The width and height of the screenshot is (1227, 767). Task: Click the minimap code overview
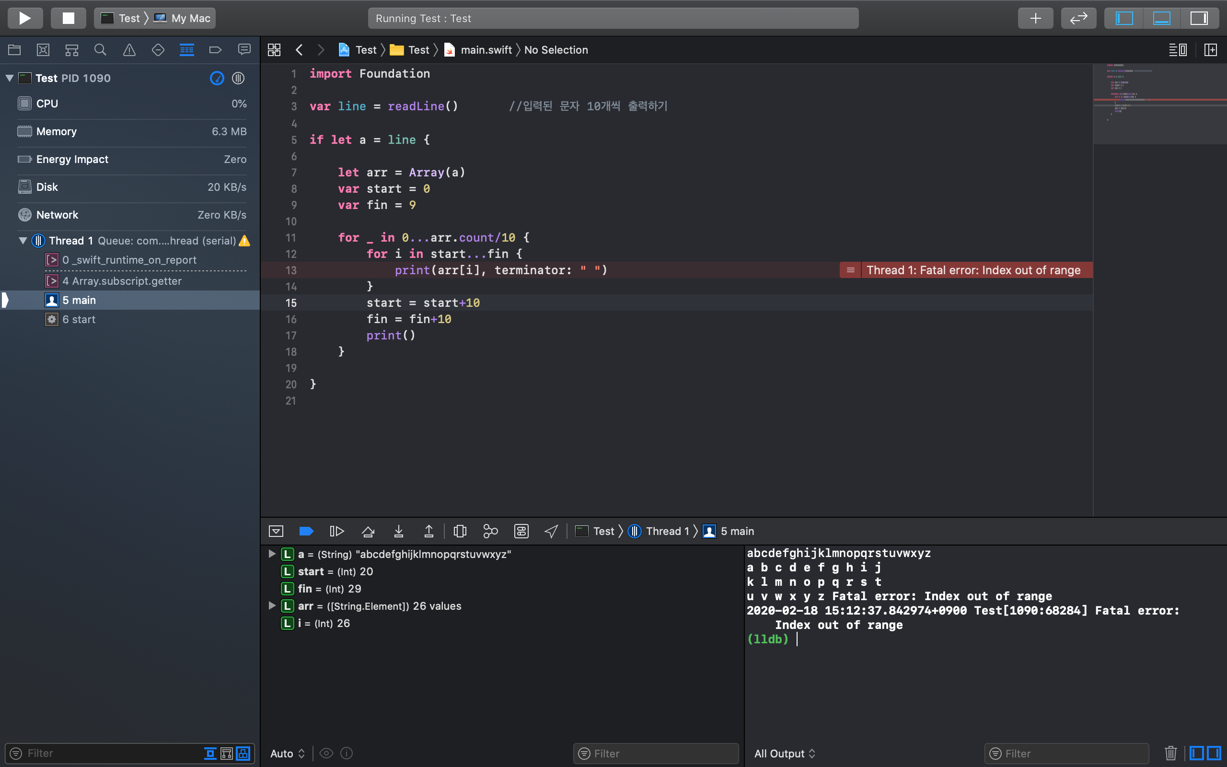coord(1159,102)
